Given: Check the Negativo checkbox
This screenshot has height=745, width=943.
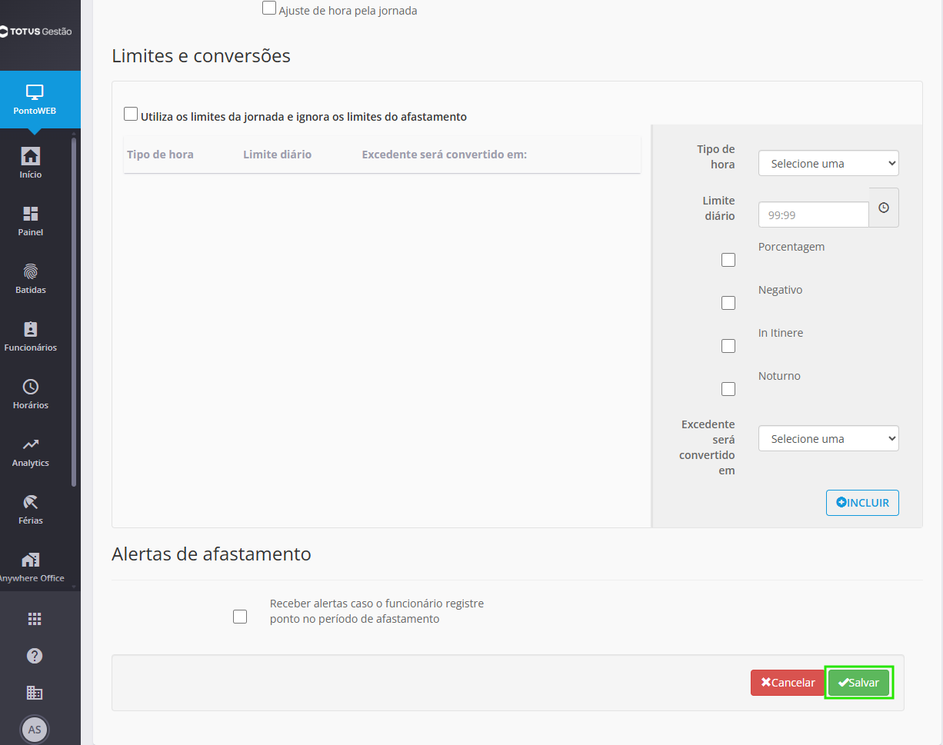Looking at the screenshot, I should [x=728, y=303].
